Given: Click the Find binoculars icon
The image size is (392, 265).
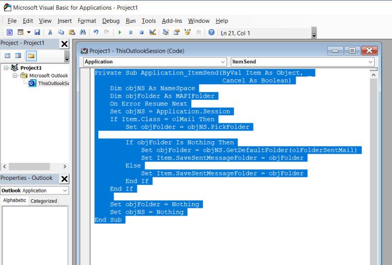Looking at the screenshot, I should [x=83, y=32].
